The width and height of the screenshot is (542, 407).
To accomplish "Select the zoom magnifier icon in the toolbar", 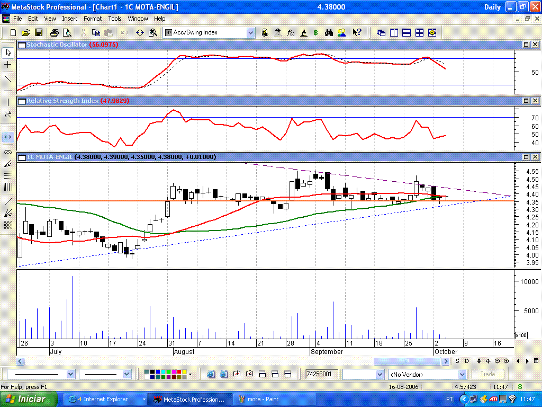I will click(153, 32).
